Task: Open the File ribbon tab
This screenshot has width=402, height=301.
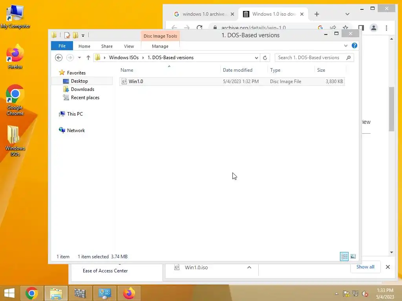Action: tap(62, 46)
